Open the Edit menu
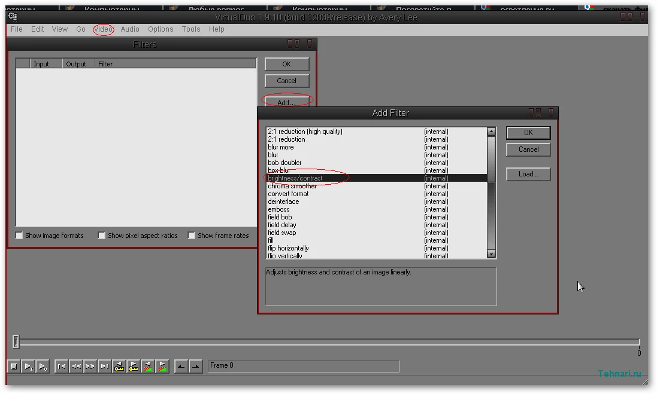657x394 pixels. (x=37, y=29)
